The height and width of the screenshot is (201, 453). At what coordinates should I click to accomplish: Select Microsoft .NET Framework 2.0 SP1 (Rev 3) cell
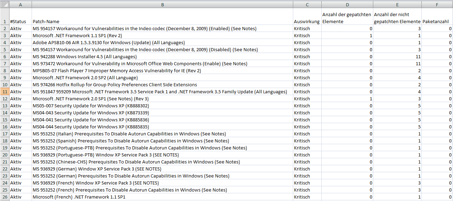point(162,99)
